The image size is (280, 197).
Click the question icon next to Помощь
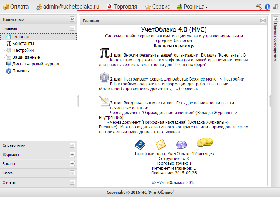(x=8, y=71)
